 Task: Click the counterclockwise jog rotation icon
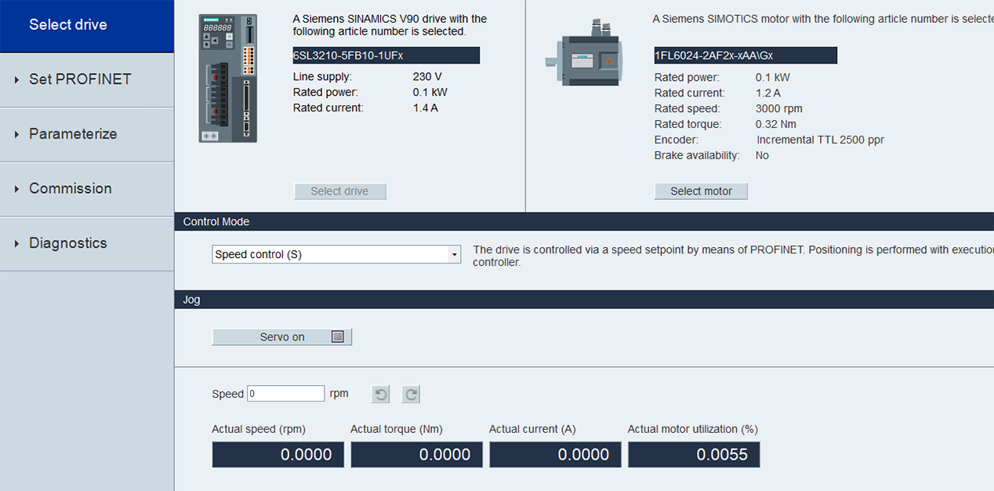(x=381, y=394)
